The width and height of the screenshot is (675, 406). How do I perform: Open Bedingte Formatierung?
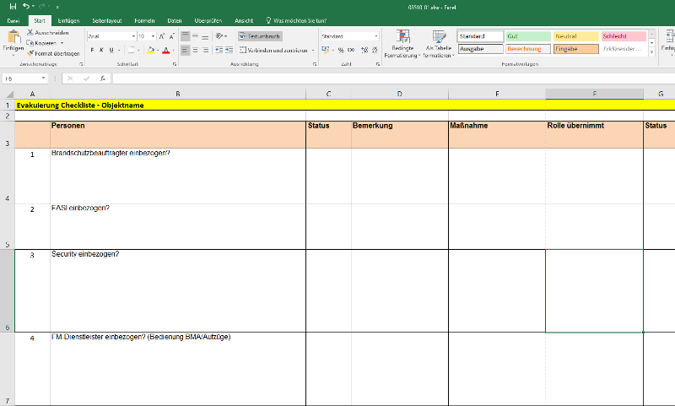(x=402, y=44)
